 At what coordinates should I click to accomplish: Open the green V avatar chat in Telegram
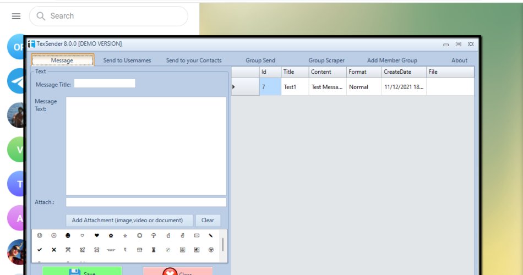[16, 150]
